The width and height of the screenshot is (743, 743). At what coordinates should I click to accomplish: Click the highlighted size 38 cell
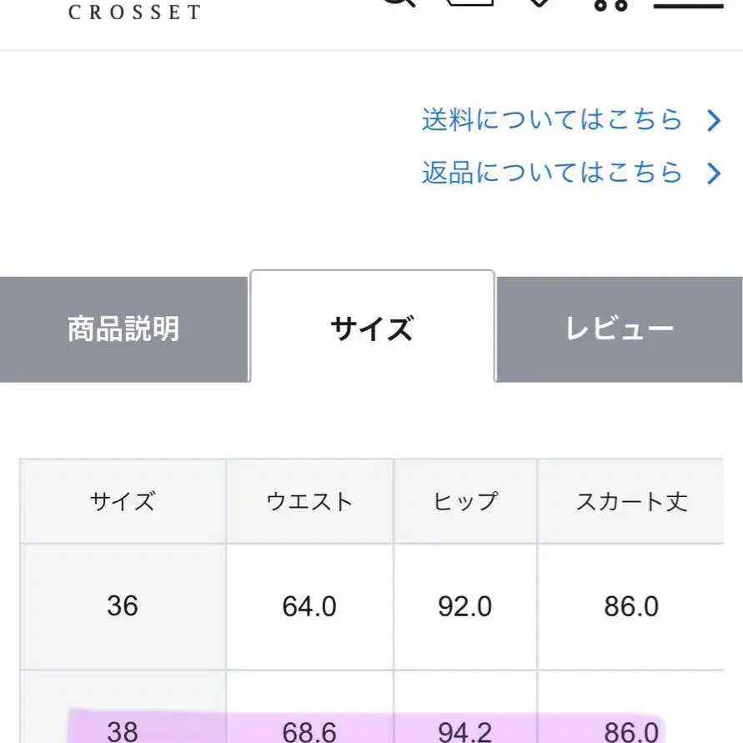[123, 731]
